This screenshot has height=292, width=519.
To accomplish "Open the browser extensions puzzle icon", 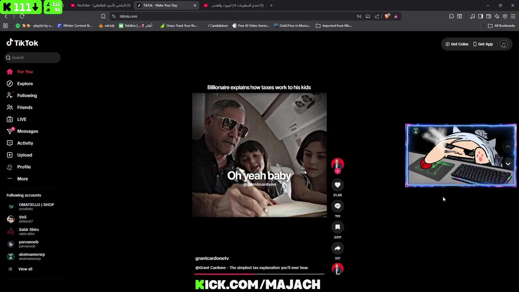I will coord(451,16).
